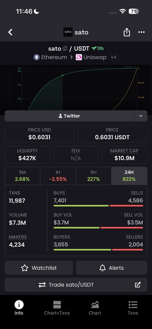
Task: Tap the back arrow icon
Action: coord(10,32)
